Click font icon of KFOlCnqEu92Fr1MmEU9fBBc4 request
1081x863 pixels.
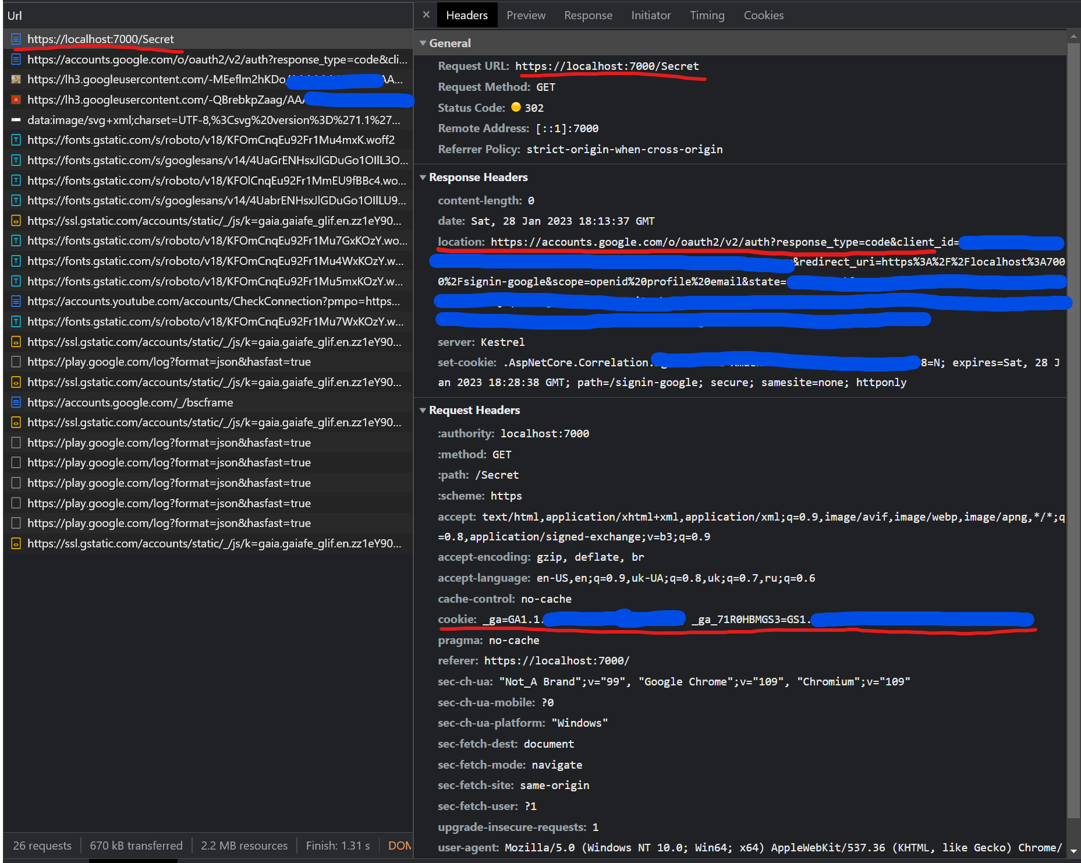(16, 181)
